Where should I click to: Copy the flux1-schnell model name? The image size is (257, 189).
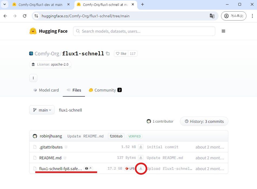pos(108,53)
